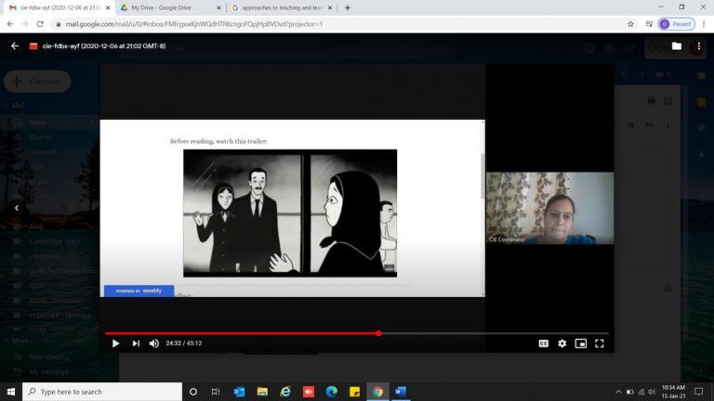
Task: Click the print icon in dimmed Gmail
Action: click(651, 100)
